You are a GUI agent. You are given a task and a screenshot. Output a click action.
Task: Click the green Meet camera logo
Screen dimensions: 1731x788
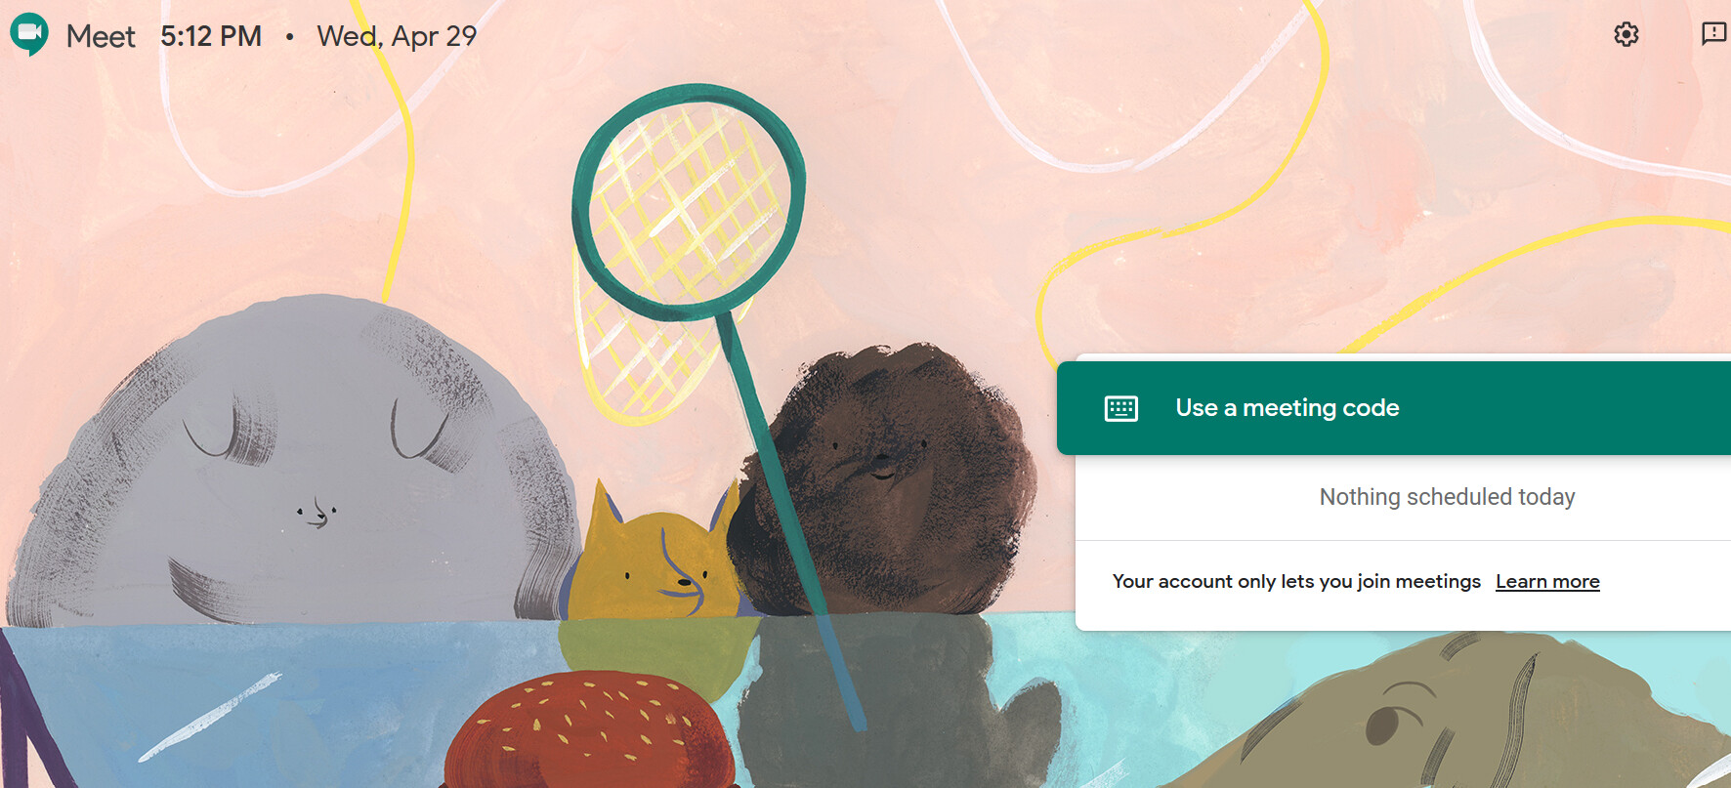pyautogui.click(x=29, y=35)
